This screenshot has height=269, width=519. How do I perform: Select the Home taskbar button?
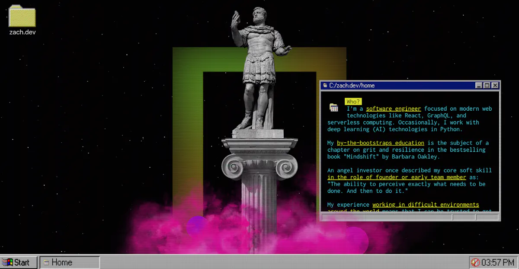coord(70,262)
